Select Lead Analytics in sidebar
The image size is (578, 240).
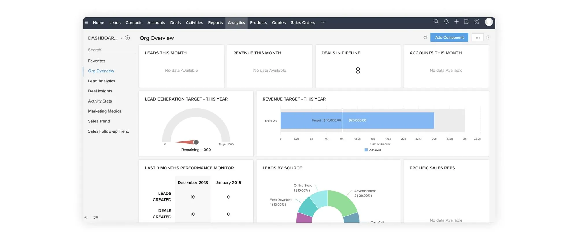101,81
